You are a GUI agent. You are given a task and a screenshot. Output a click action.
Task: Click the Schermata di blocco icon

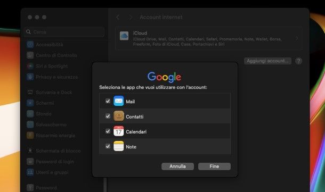coord(30,151)
